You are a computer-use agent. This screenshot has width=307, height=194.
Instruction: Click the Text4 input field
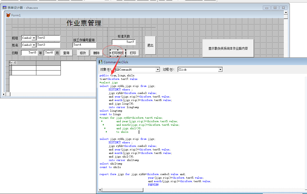[85, 45]
